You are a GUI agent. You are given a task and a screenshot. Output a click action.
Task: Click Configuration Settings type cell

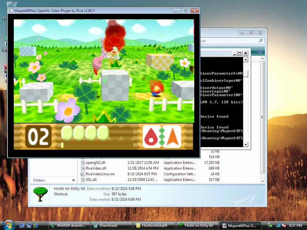click(180, 174)
